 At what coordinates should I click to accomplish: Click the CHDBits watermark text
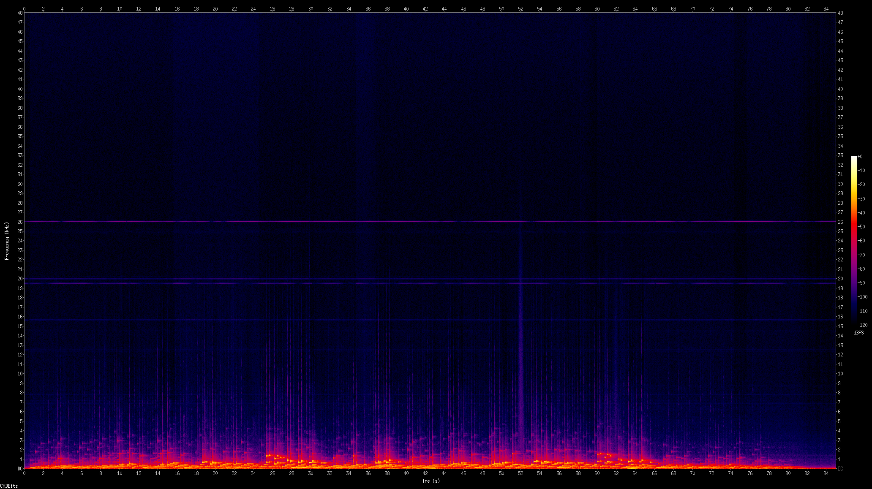9,486
